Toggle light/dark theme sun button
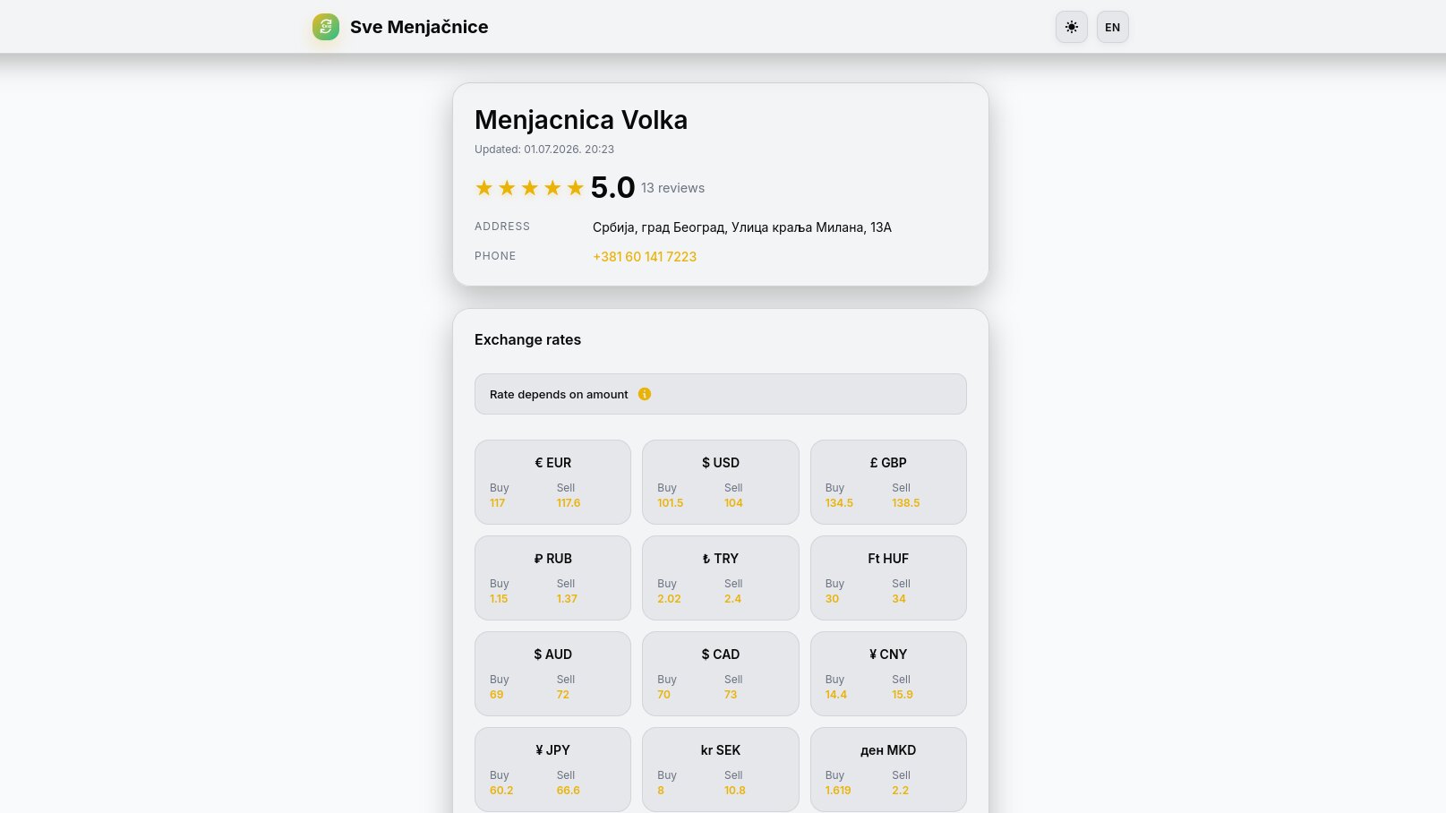Viewport: 1446px width, 813px height. coord(1072,27)
